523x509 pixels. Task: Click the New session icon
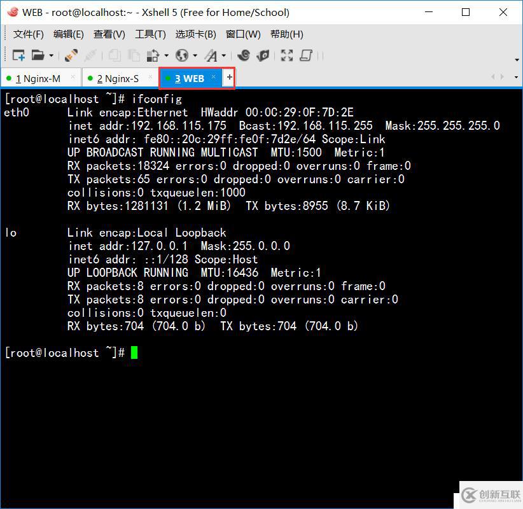18,55
